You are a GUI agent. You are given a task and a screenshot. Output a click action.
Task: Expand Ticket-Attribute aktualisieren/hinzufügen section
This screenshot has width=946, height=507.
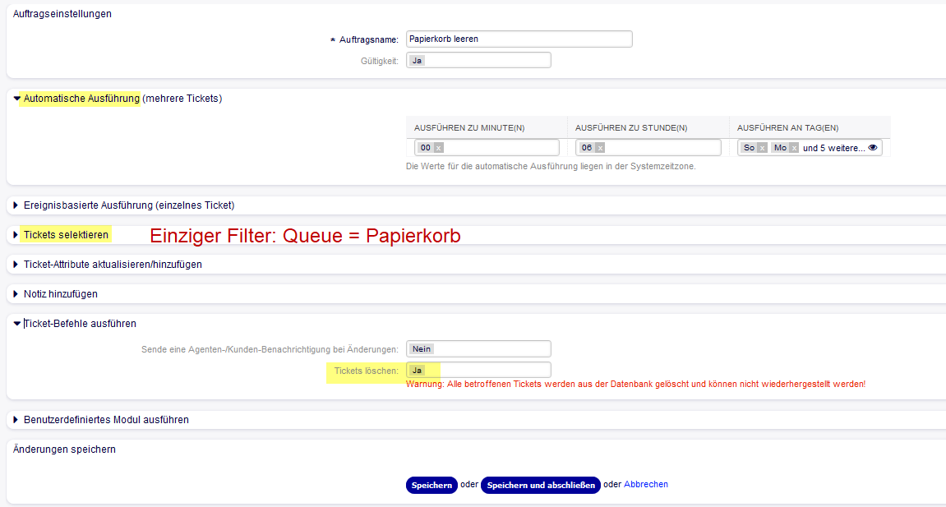pyautogui.click(x=112, y=265)
